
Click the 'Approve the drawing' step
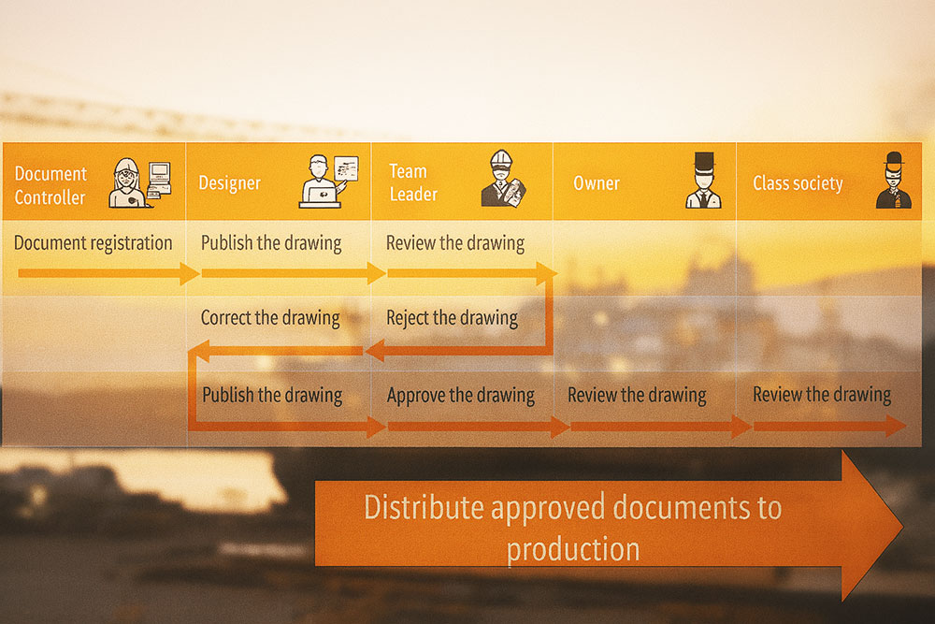(461, 396)
